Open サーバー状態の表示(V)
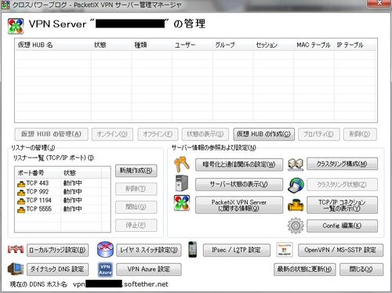 click(239, 184)
